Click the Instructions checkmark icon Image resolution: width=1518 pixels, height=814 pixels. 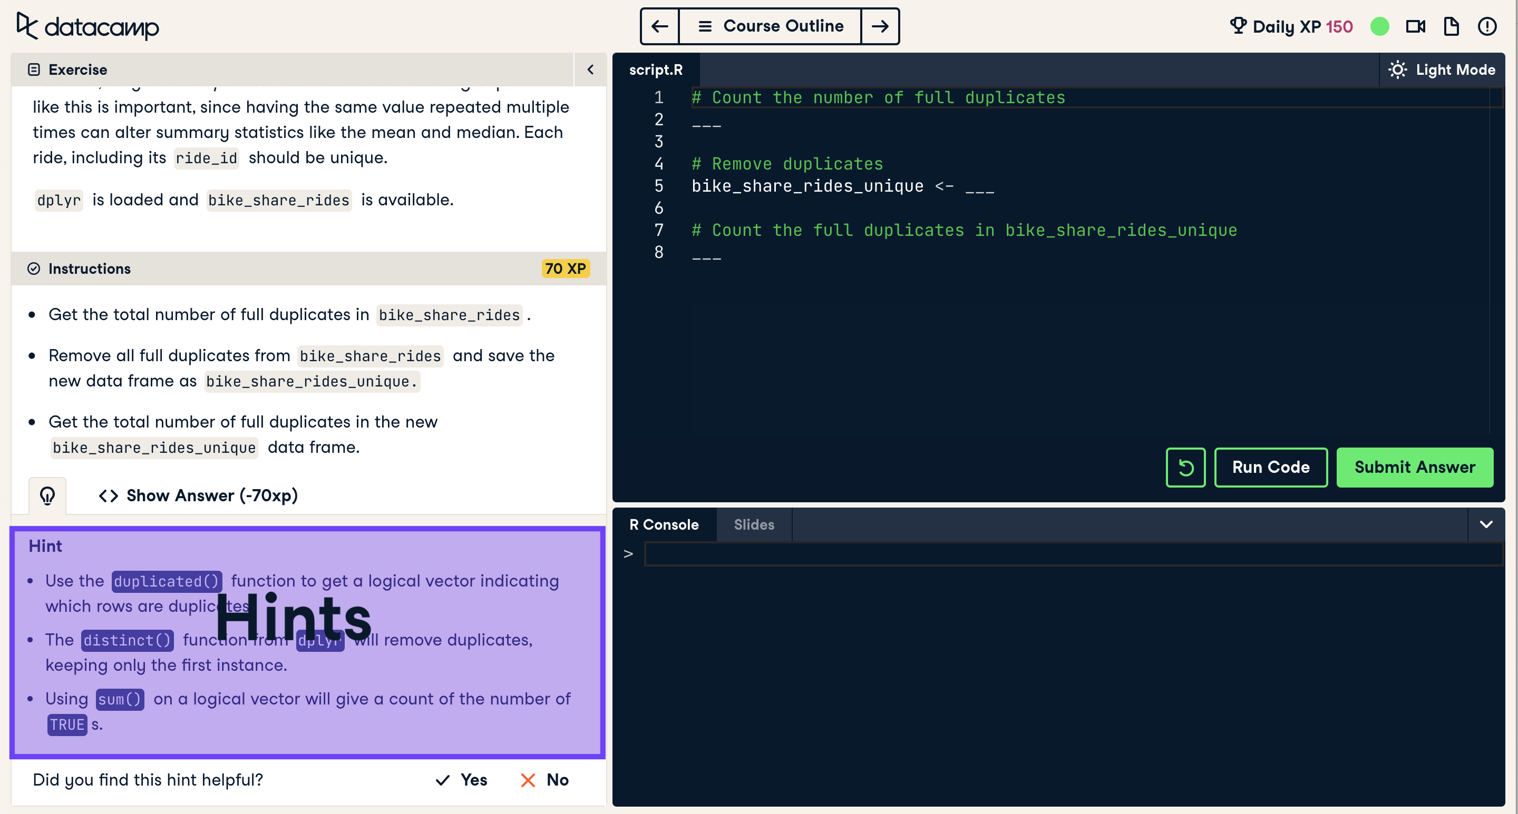(x=34, y=269)
